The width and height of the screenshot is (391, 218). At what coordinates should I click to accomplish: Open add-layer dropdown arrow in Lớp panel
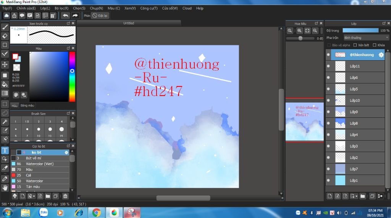point(356,196)
